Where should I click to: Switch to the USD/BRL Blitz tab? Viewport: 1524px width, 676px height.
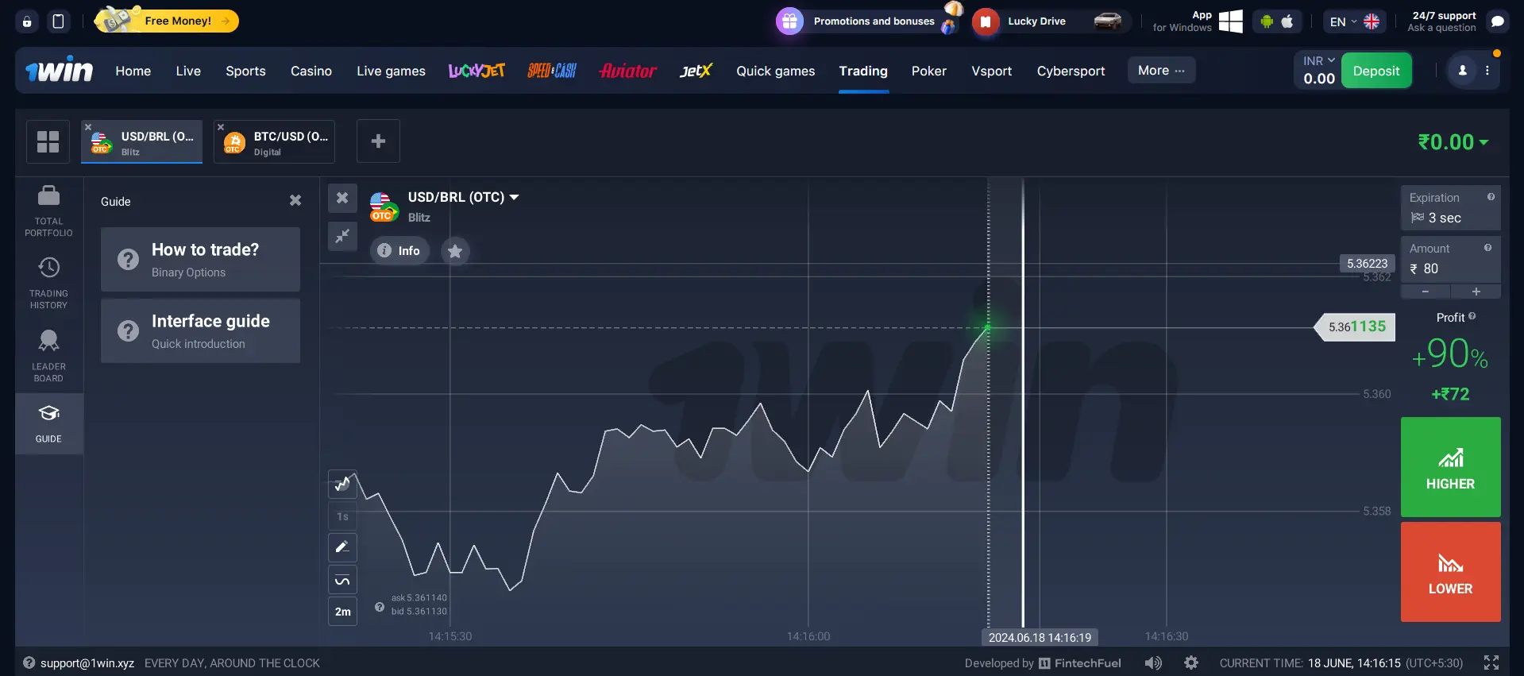coord(142,142)
